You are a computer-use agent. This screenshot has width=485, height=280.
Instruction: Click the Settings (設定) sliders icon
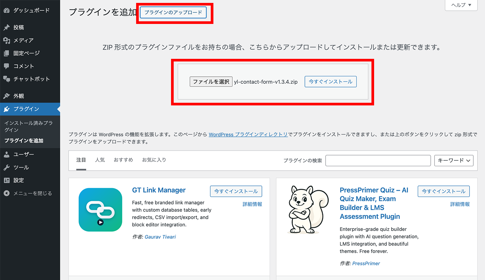[x=6, y=180]
